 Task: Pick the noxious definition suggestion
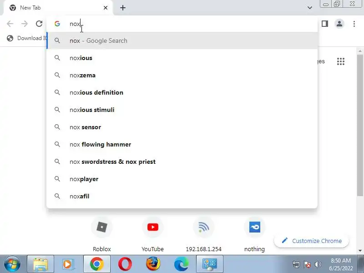pos(182,92)
